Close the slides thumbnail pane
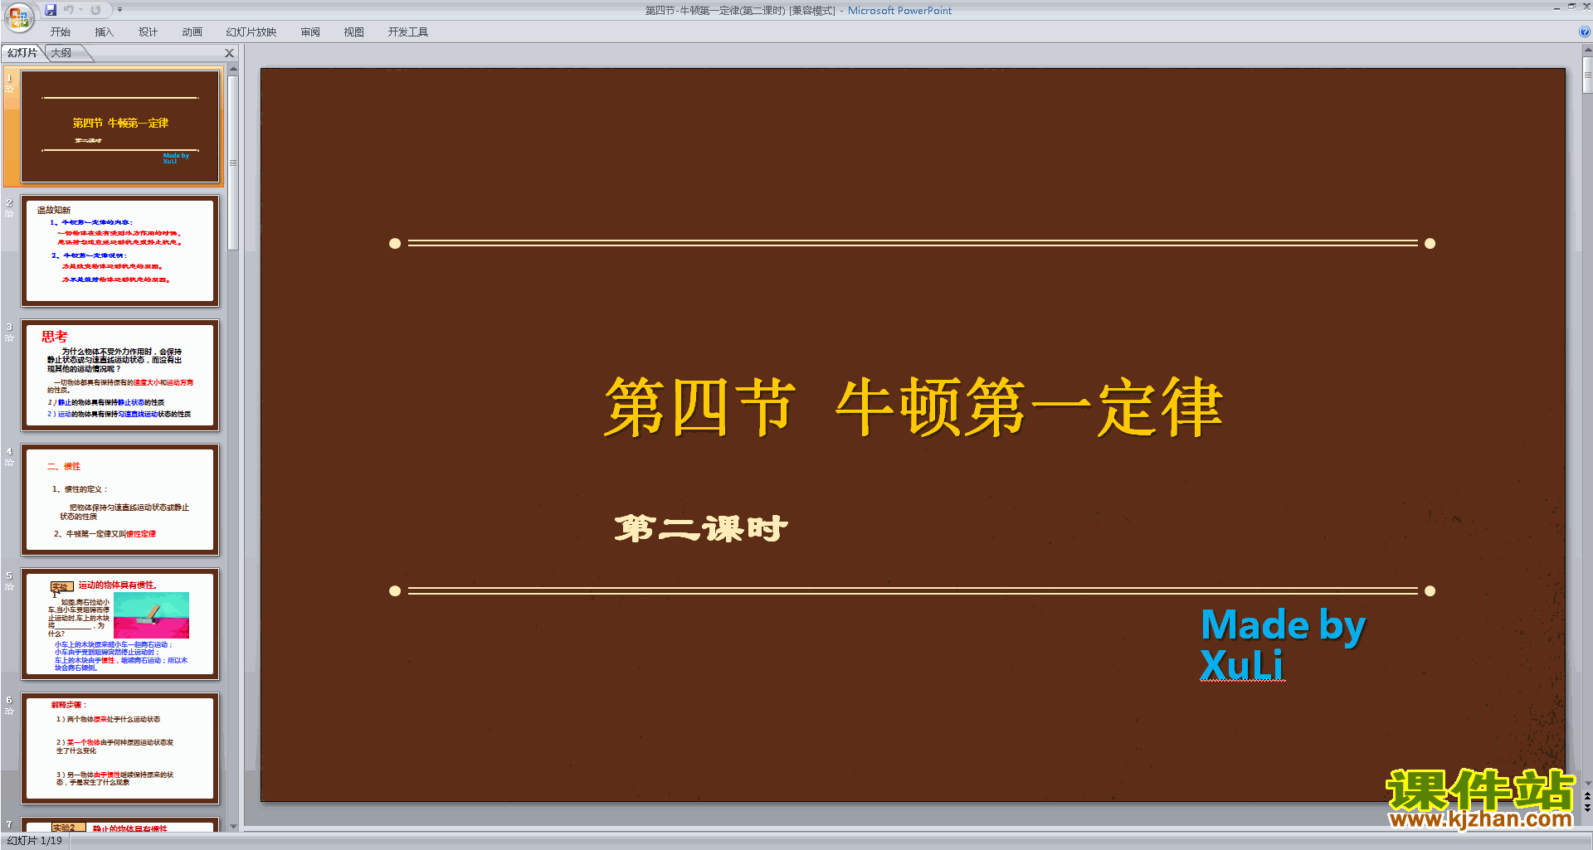The image size is (1593, 850). pos(230,53)
